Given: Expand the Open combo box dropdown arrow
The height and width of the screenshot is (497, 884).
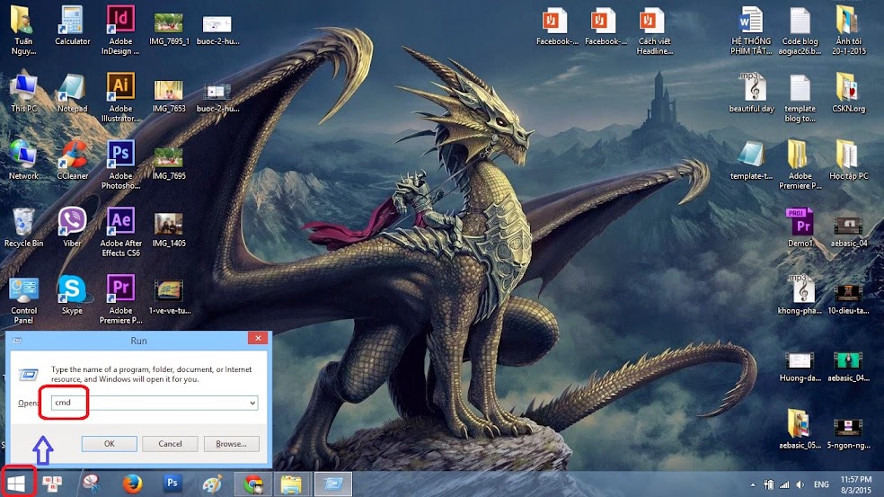Looking at the screenshot, I should coord(252,403).
